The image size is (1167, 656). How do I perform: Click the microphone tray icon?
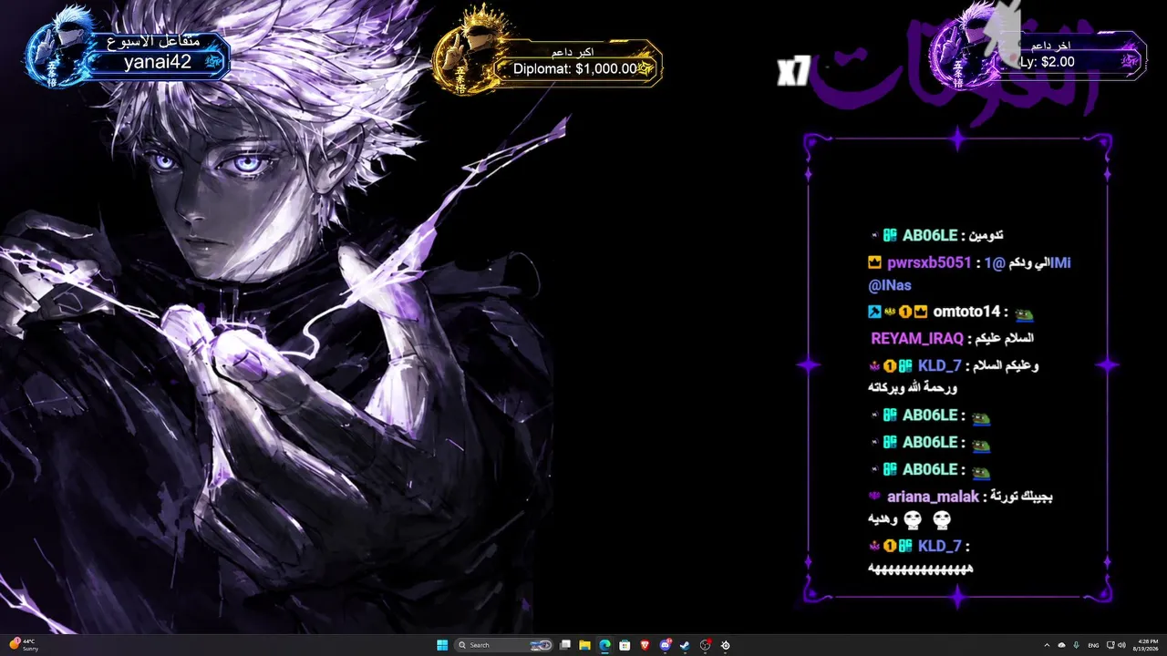pyautogui.click(x=1076, y=645)
